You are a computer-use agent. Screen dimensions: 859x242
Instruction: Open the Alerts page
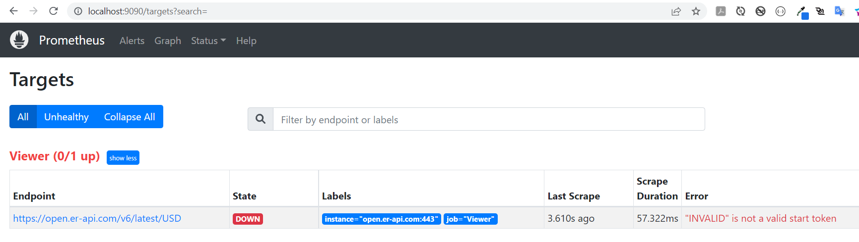[132, 41]
